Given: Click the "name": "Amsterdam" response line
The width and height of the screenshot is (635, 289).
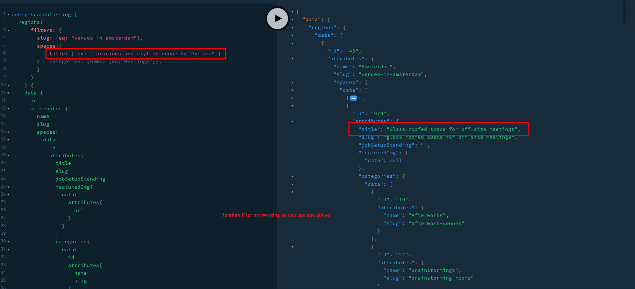Looking at the screenshot, I should (x=365, y=67).
